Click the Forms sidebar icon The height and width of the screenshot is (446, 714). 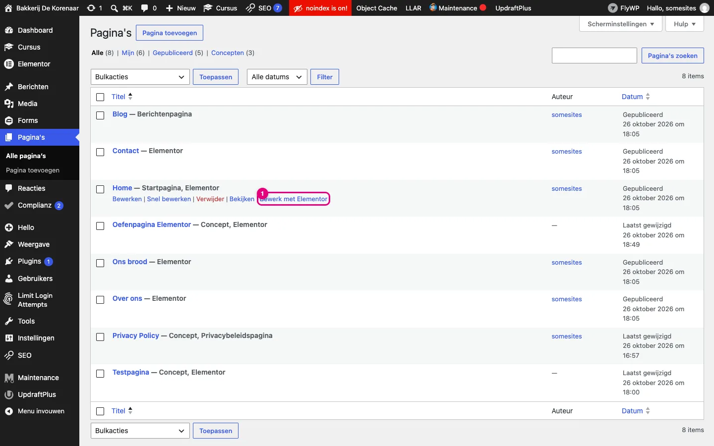pos(8,120)
